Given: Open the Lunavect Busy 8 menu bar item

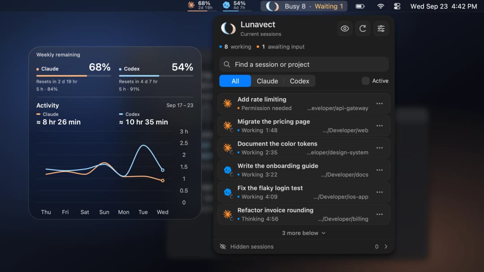Looking at the screenshot, I should tap(304, 6).
